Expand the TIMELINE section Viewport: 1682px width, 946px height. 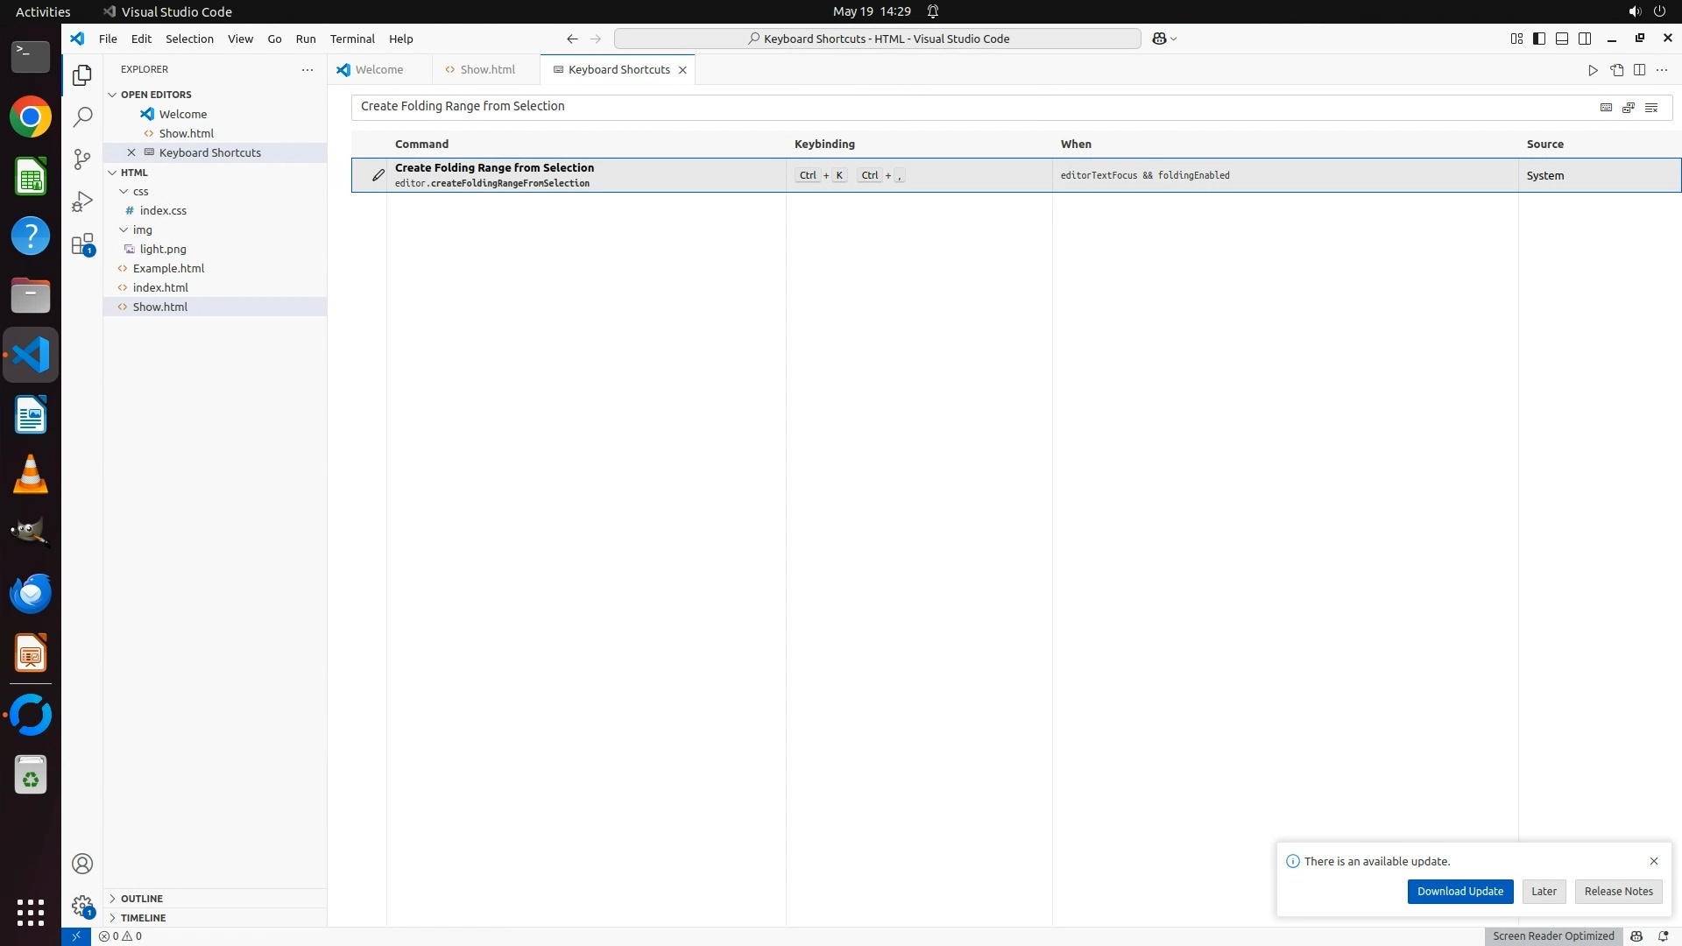(x=143, y=918)
